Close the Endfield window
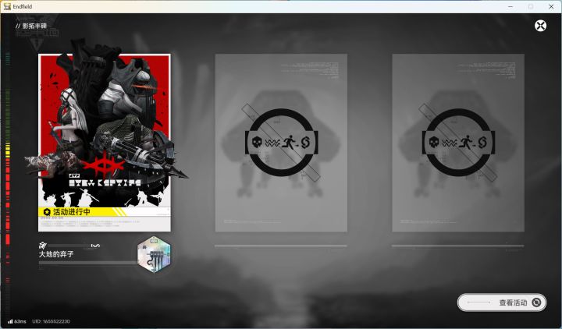 point(551,6)
